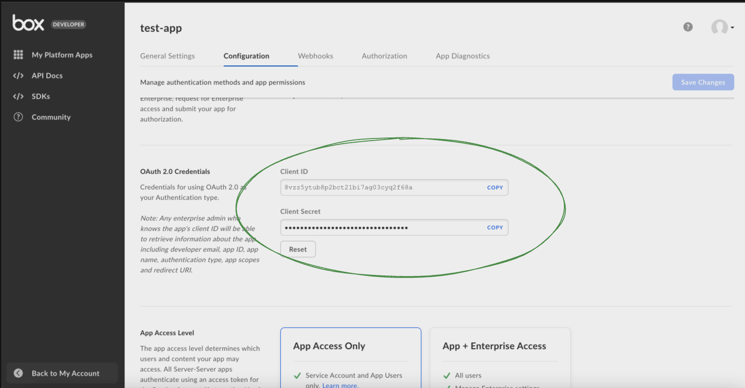Click the Community question mark icon
The width and height of the screenshot is (745, 388).
(18, 117)
